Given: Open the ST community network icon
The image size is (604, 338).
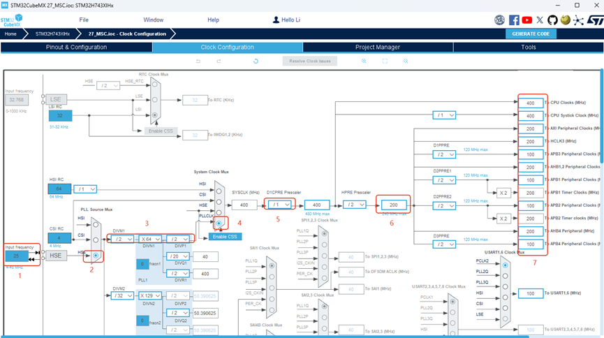Looking at the screenshot, I should [x=578, y=20].
